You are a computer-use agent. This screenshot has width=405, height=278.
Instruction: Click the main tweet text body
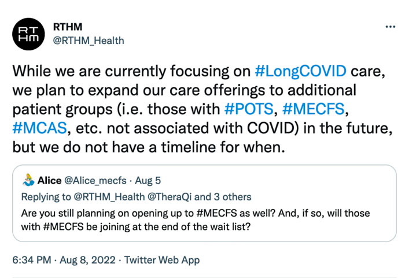click(x=203, y=109)
